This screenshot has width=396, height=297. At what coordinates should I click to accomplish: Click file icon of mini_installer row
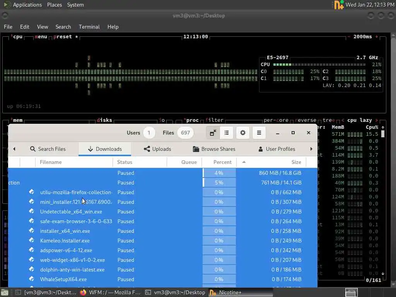pos(31,201)
